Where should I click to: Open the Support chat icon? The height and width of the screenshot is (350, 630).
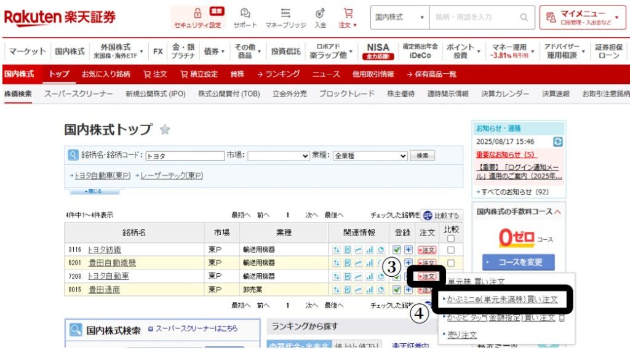point(245,14)
